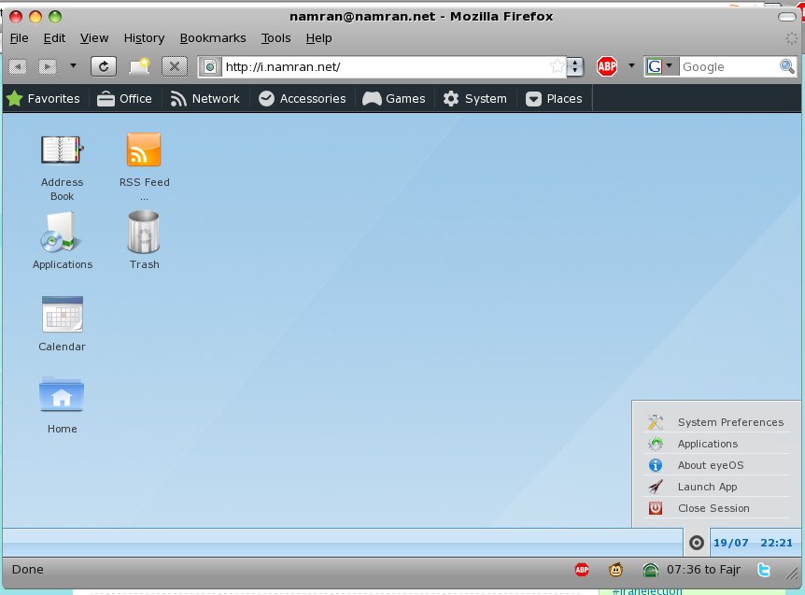Open the eyeOS Office menu
The image size is (805, 595).
(124, 98)
